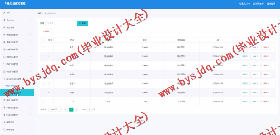Open 详情 for row 学号5
The width and height of the screenshot is (280, 135).
coord(245,83)
